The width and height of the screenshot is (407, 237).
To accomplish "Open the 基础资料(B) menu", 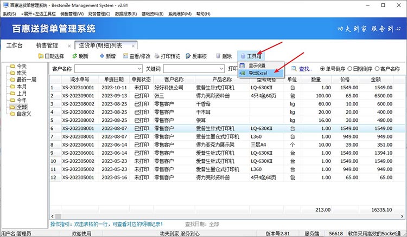I will (x=152, y=14).
